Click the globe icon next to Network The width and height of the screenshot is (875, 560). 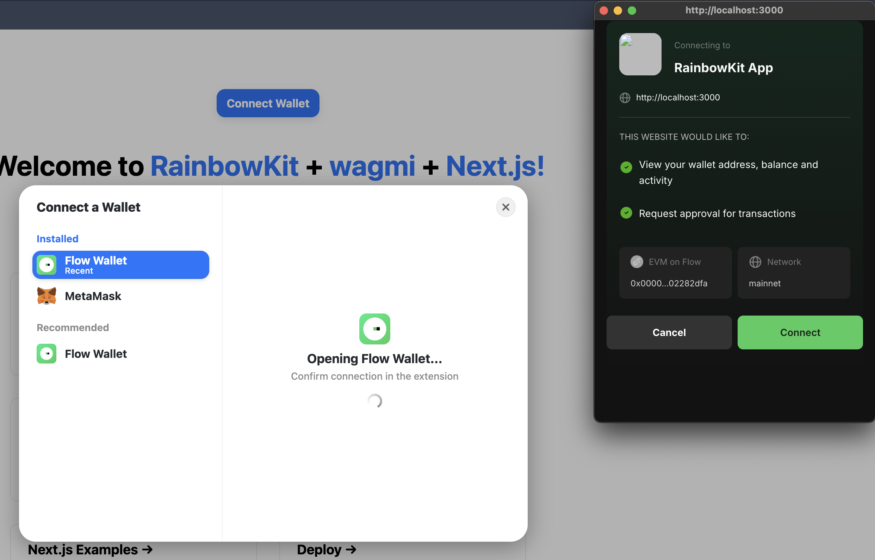point(755,261)
